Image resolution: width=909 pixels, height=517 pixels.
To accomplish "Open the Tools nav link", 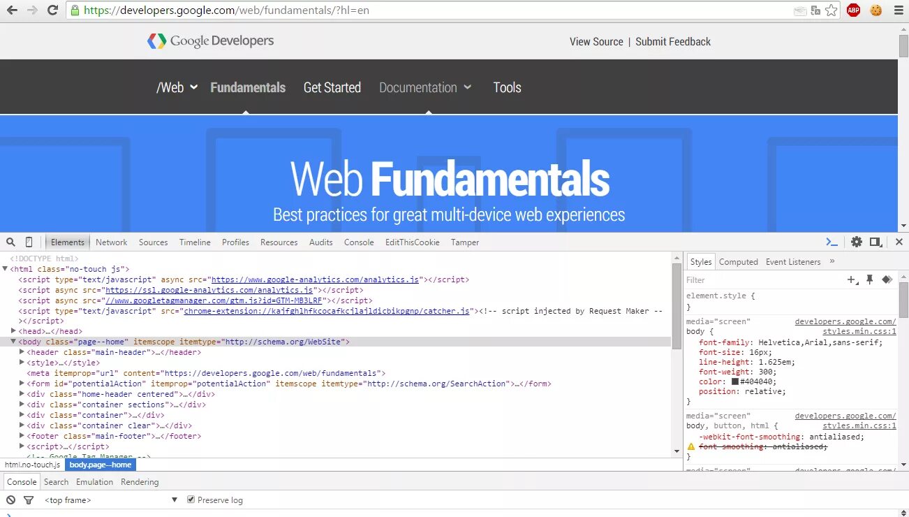I will [507, 87].
